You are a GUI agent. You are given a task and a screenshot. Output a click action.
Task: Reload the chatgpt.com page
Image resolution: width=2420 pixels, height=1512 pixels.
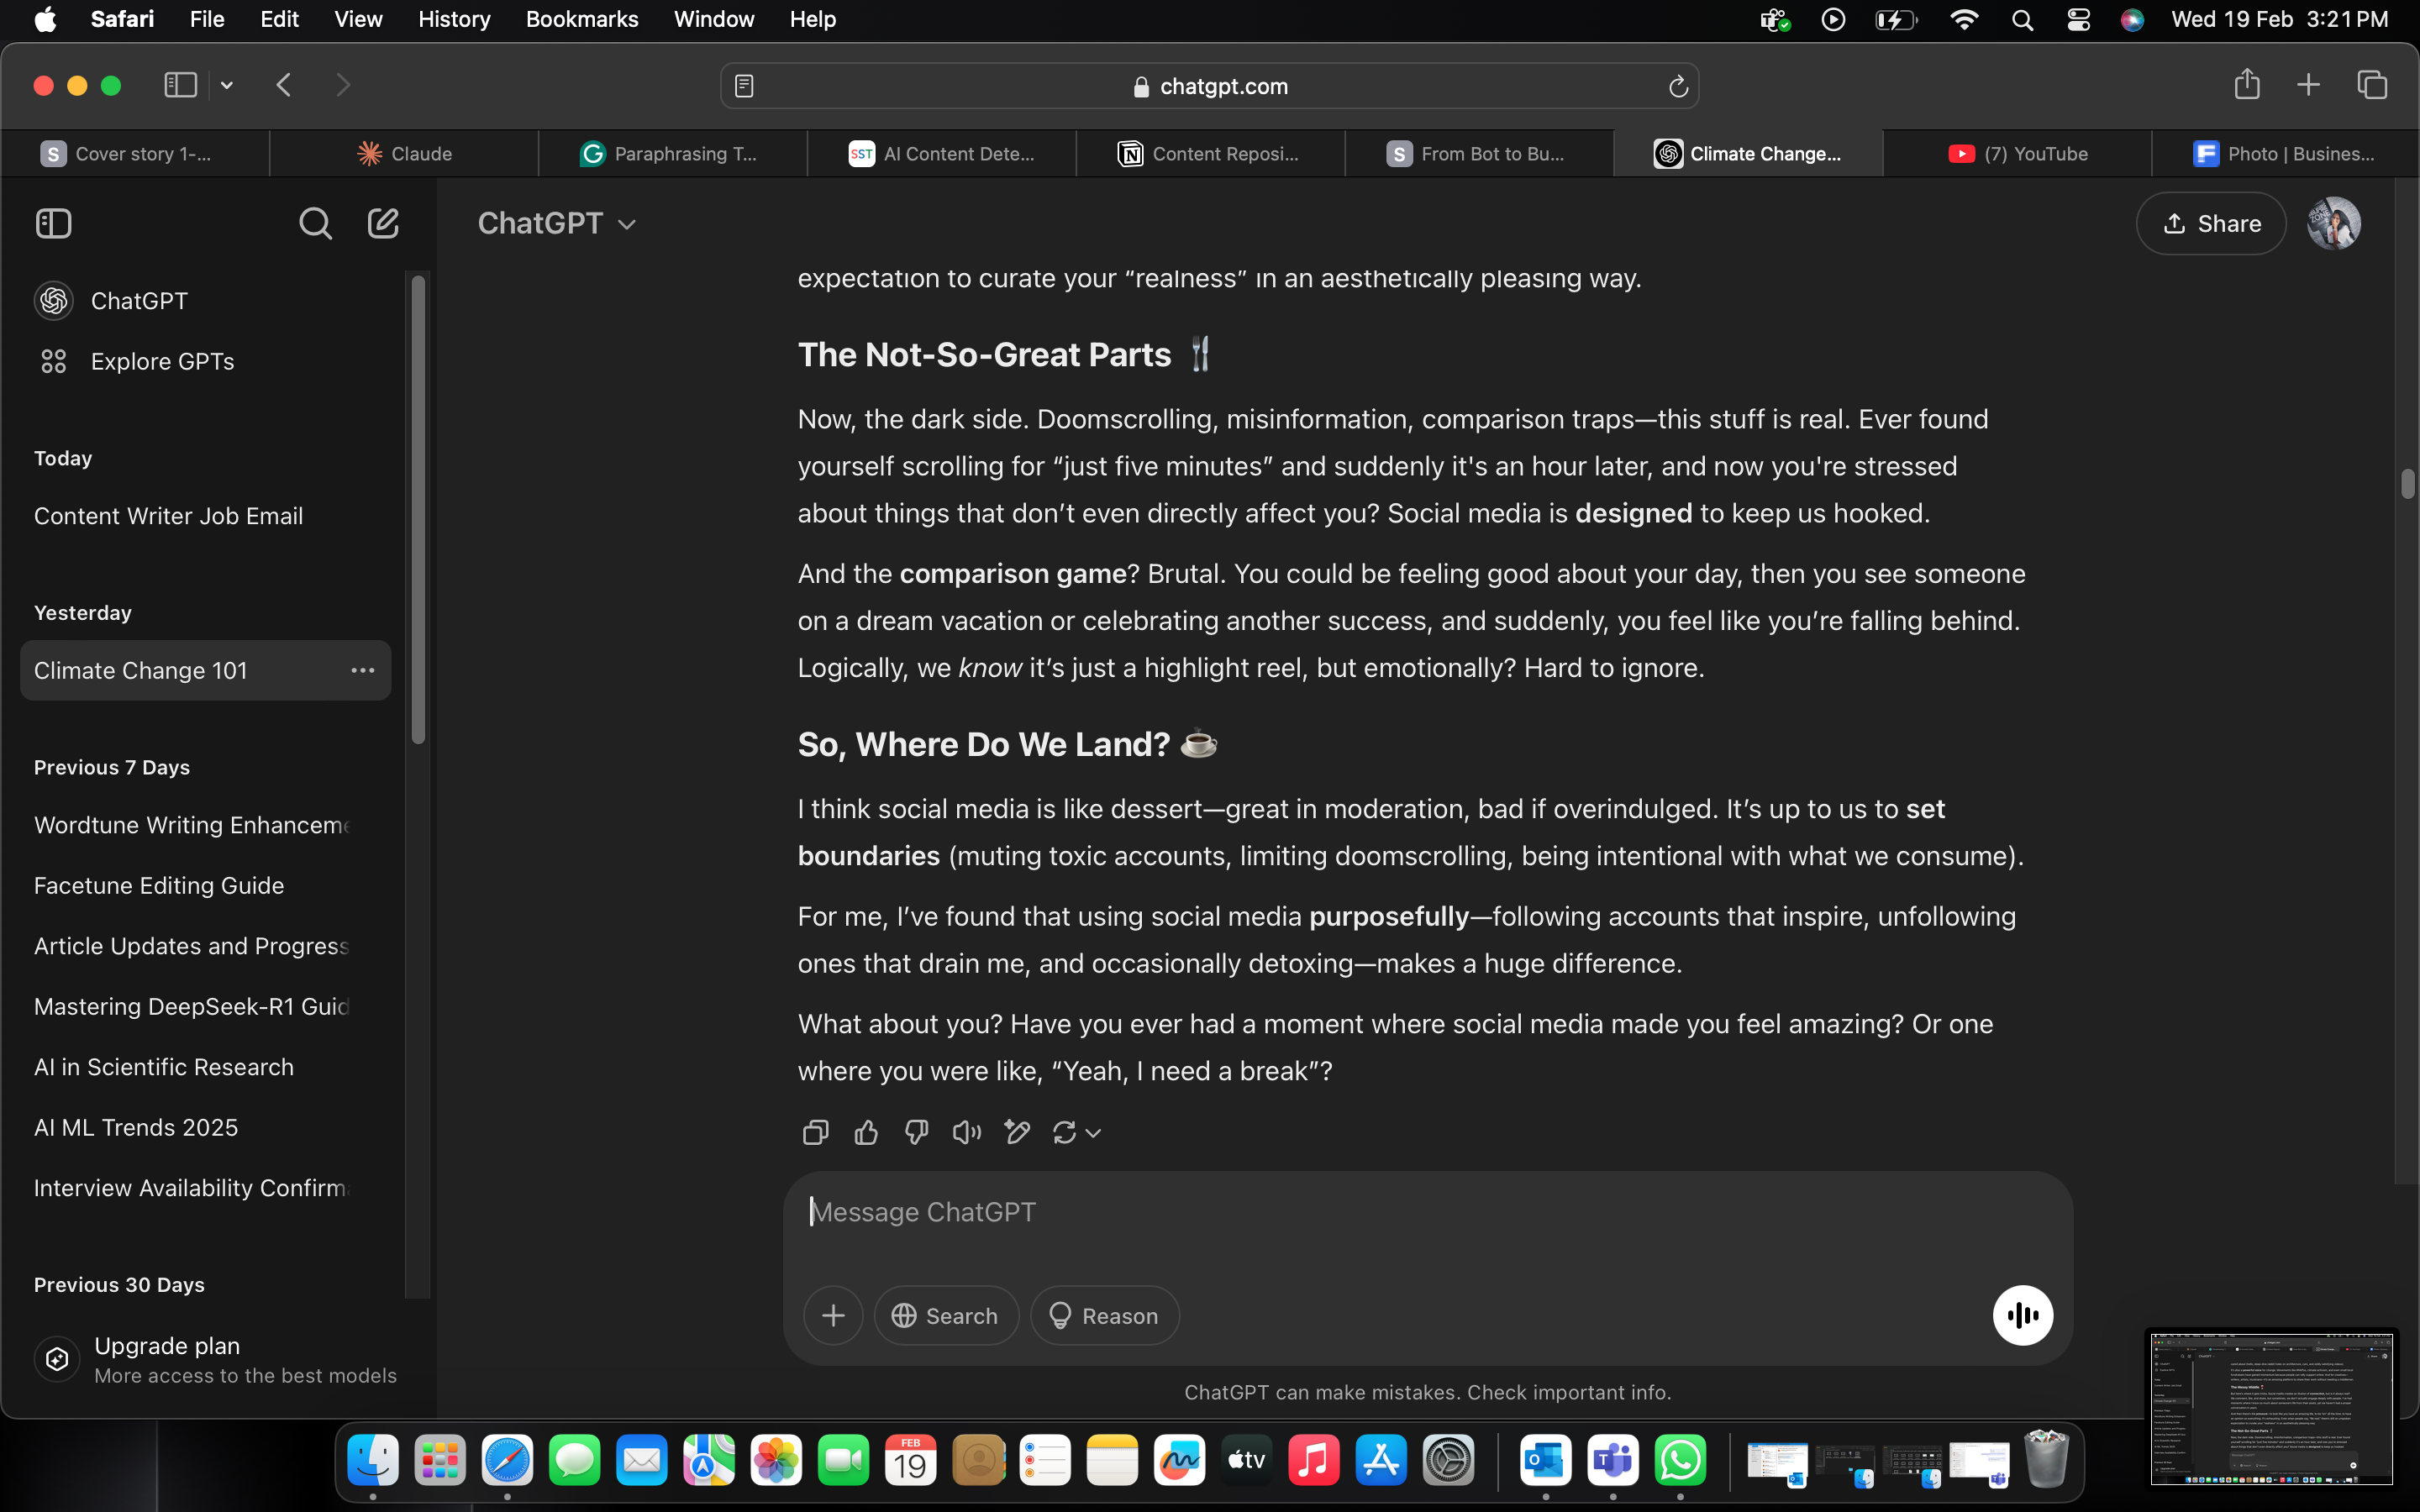coord(1678,86)
